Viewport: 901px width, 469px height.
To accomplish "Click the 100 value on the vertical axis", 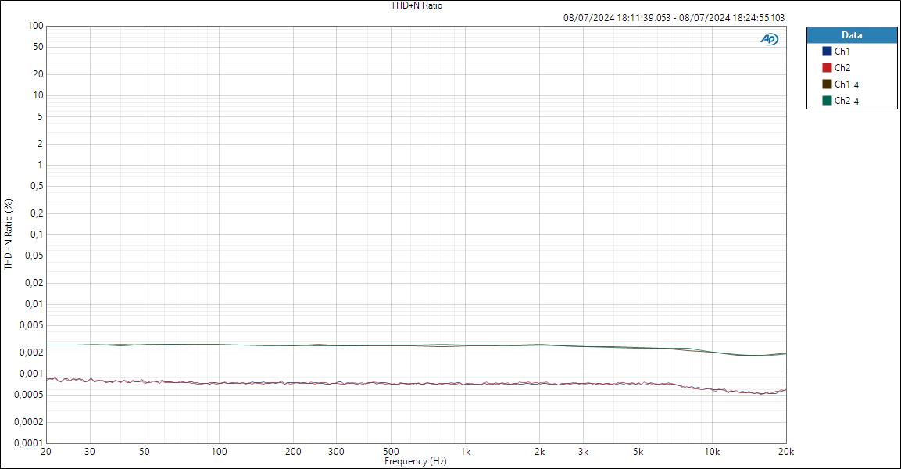I will click(x=34, y=24).
